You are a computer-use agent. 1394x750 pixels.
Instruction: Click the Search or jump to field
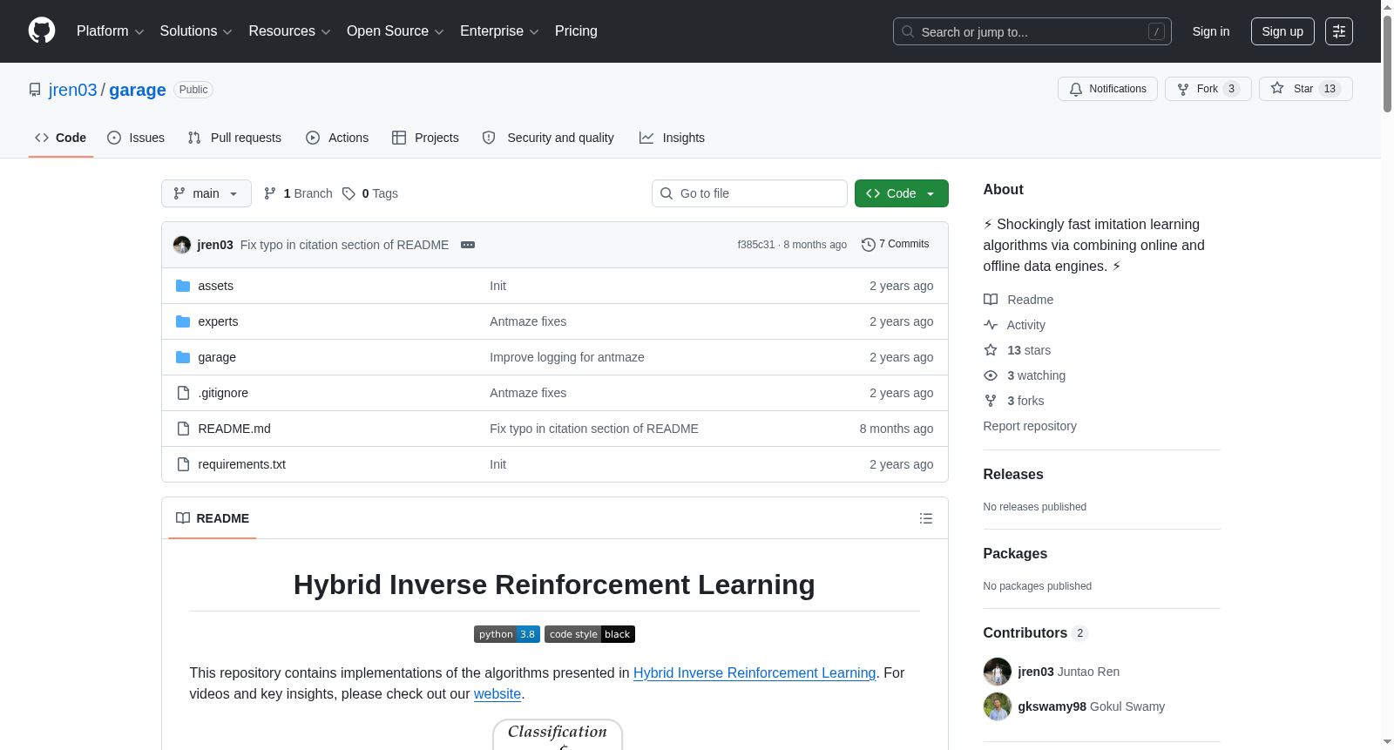pyautogui.click(x=1032, y=31)
